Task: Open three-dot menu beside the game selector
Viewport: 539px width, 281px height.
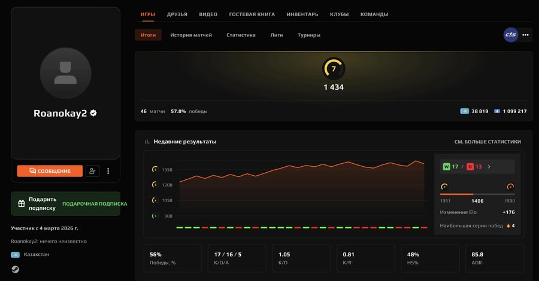Action: (526, 35)
